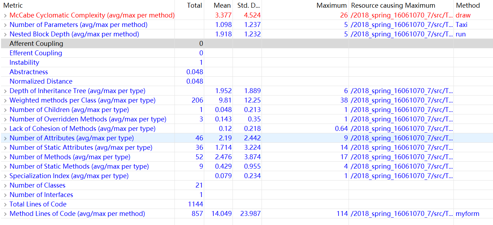Screen dimensions: 493x225
Task: Select Number of Static Attributes label
Action: [81, 148]
